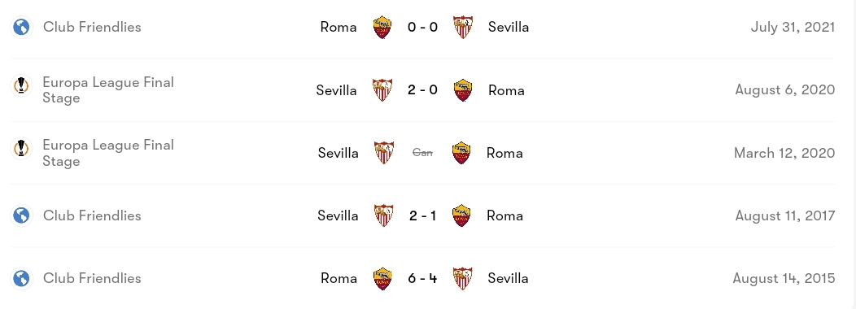Click the Club Friendlies label dated July 31, 2021

point(92,27)
